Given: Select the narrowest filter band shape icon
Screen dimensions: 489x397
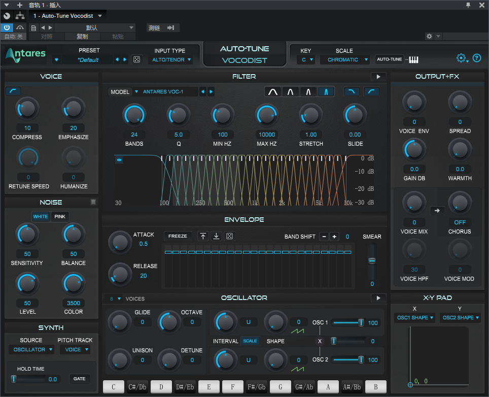Looking at the screenshot, I should [x=326, y=92].
